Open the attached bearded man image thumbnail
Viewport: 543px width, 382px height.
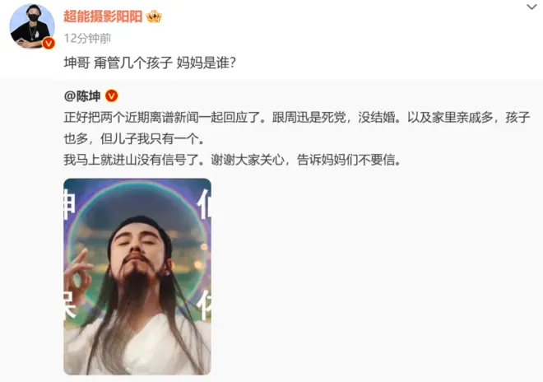tap(137, 277)
